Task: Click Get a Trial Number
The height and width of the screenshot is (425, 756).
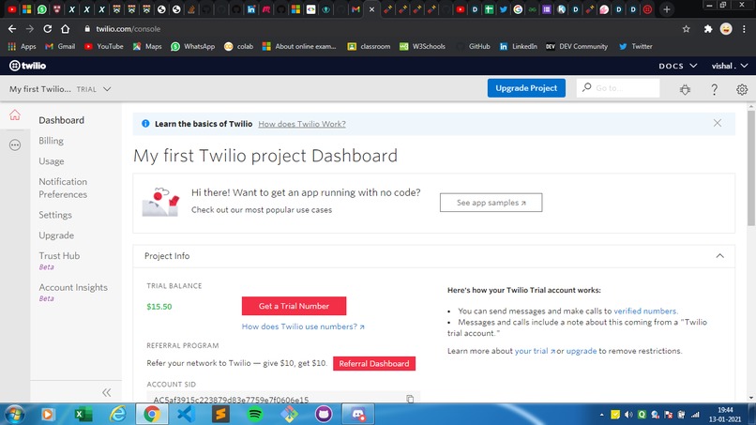Action: [x=294, y=306]
